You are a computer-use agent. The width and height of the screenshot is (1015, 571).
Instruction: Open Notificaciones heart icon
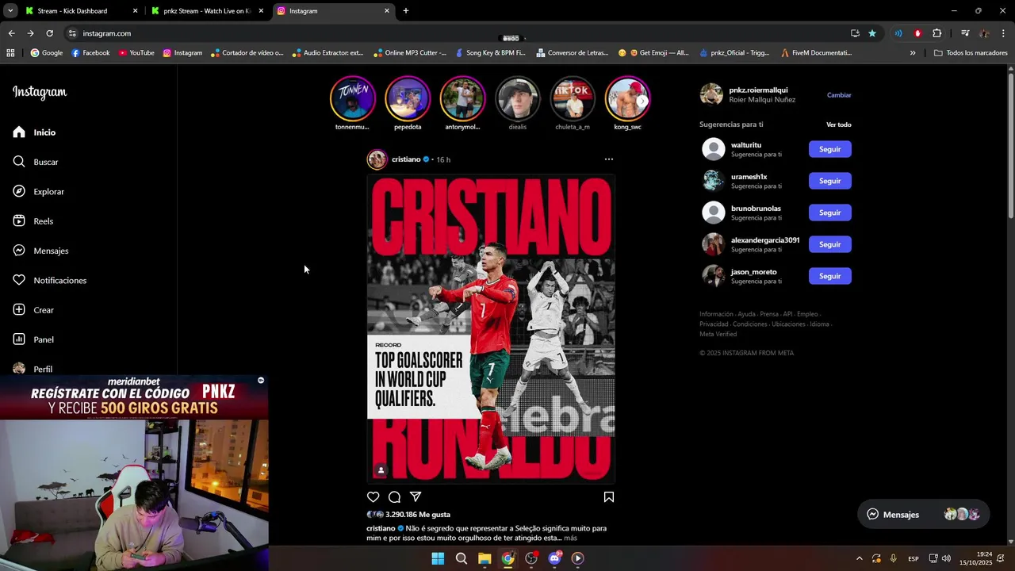click(19, 280)
